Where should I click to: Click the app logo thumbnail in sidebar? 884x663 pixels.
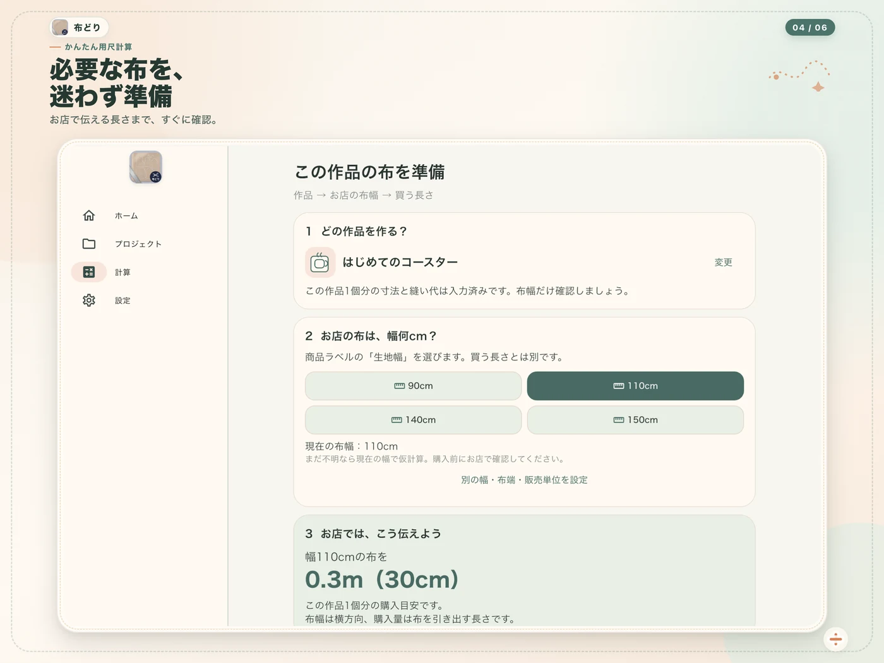click(146, 167)
